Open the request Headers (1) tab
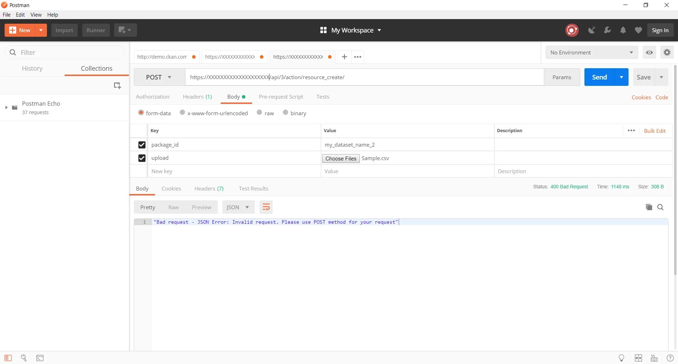The image size is (678, 364). pos(197,96)
